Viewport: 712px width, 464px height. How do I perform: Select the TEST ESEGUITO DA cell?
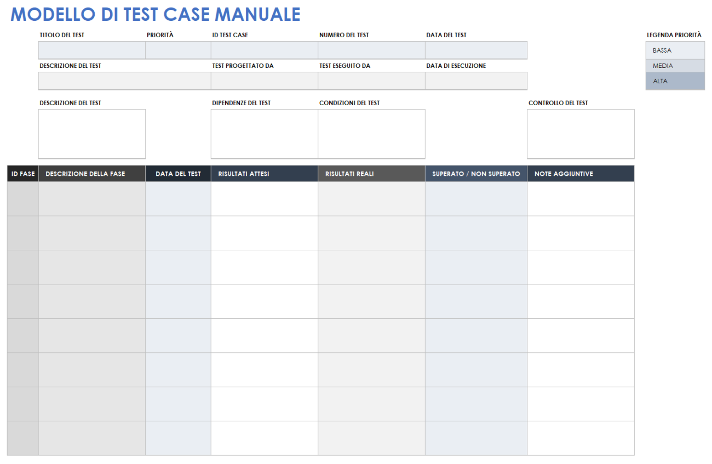[x=371, y=81]
